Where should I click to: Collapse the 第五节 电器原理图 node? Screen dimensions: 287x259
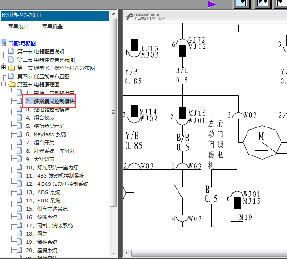click(x=3, y=84)
